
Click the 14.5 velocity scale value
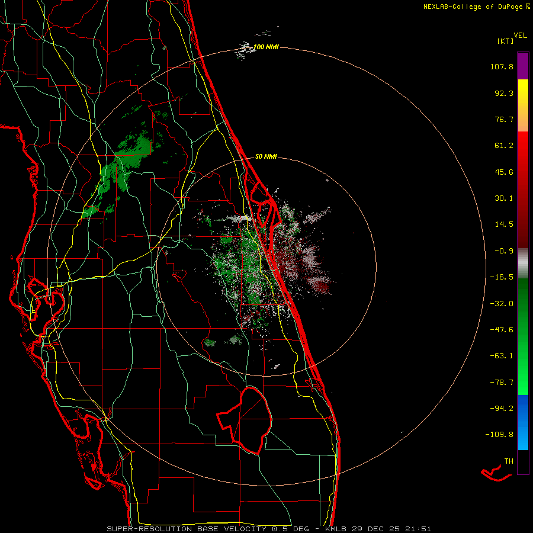(504, 224)
